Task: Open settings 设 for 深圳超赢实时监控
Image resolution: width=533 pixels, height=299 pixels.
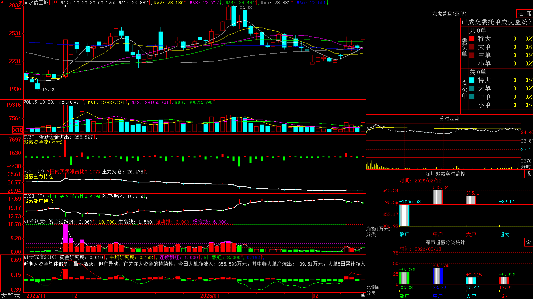Action: 529,174
